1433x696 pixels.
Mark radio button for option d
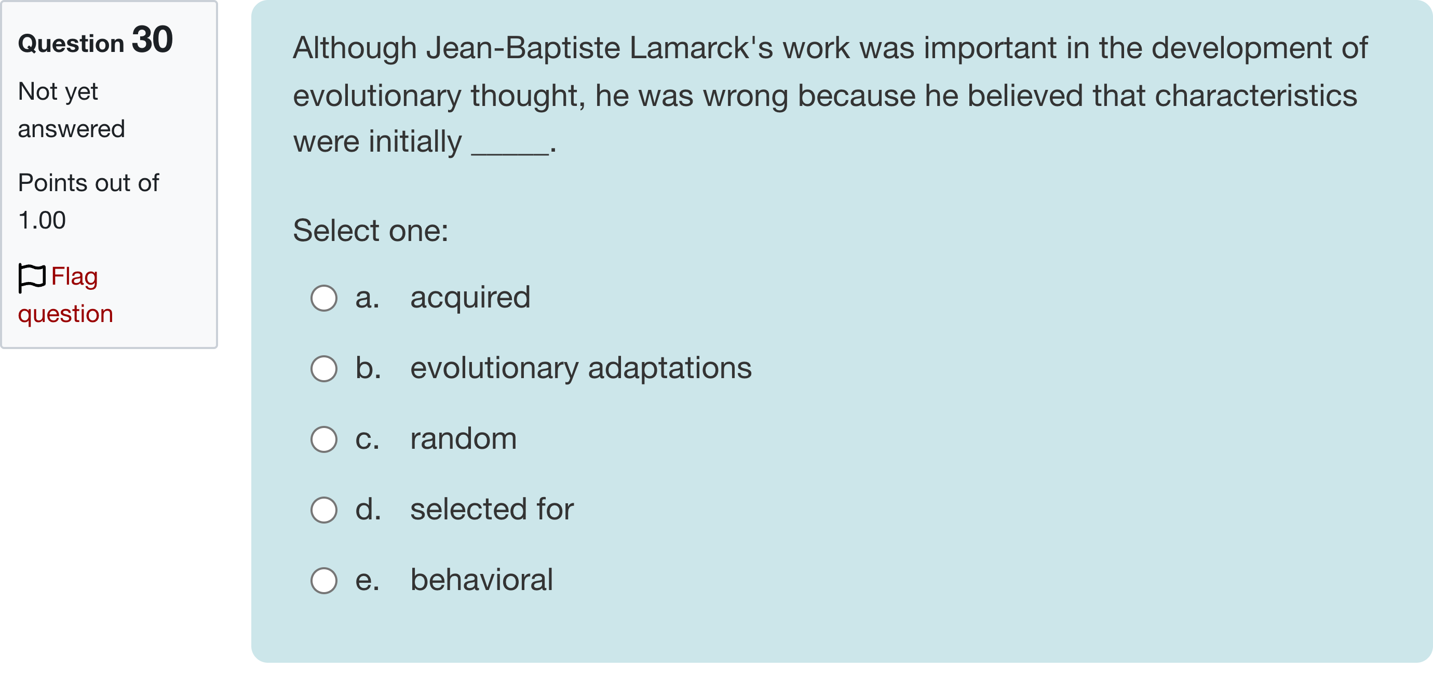(324, 510)
